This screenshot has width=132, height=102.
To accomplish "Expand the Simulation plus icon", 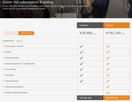I will 4,75.
